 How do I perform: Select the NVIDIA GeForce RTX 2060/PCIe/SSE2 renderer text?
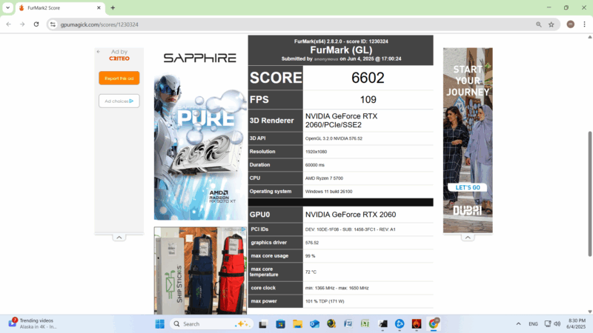(341, 121)
